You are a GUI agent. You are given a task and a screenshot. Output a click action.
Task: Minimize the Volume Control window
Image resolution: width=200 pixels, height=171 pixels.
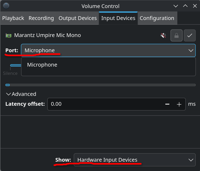(x=175, y=6)
